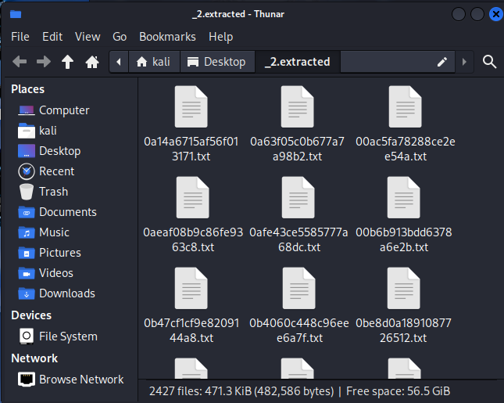Viewport: 504px width, 403px height.
Task: Open Desktop in the Places sidebar
Action: pyautogui.click(x=49, y=151)
